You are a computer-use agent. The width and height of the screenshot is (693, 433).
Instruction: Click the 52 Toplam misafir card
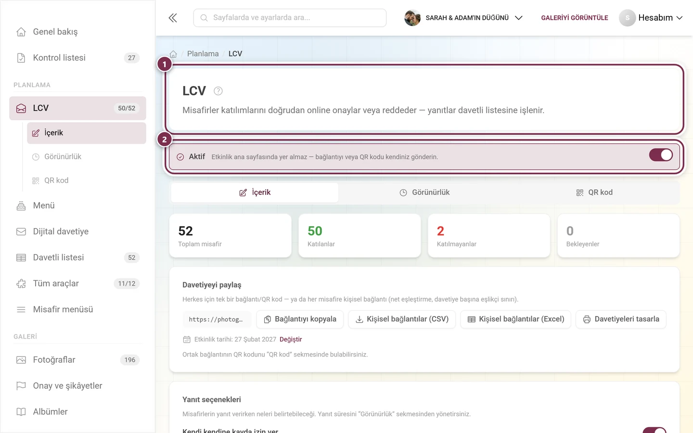coord(231,236)
